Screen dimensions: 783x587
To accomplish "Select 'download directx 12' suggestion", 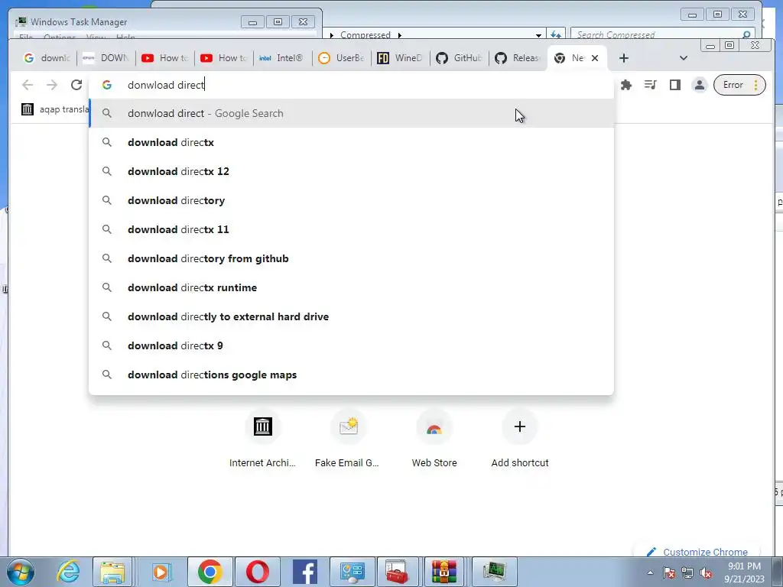I will pos(351,171).
